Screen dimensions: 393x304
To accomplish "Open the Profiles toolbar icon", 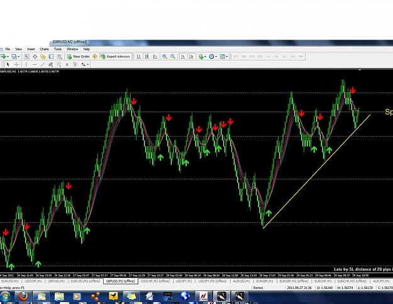I will coord(14,57).
